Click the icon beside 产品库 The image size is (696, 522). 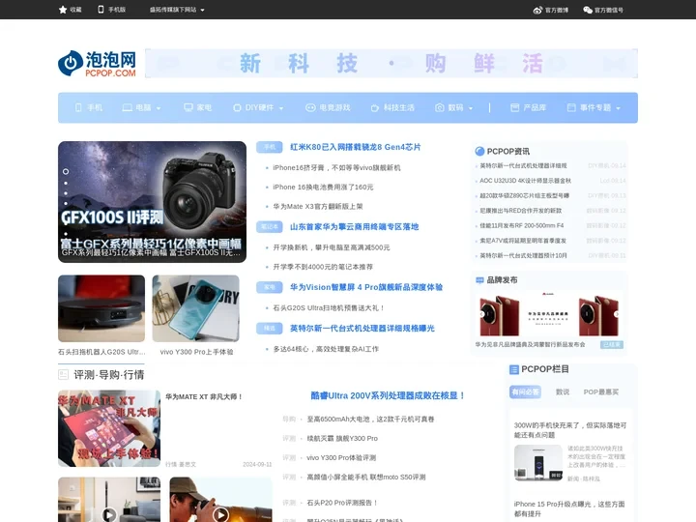514,107
